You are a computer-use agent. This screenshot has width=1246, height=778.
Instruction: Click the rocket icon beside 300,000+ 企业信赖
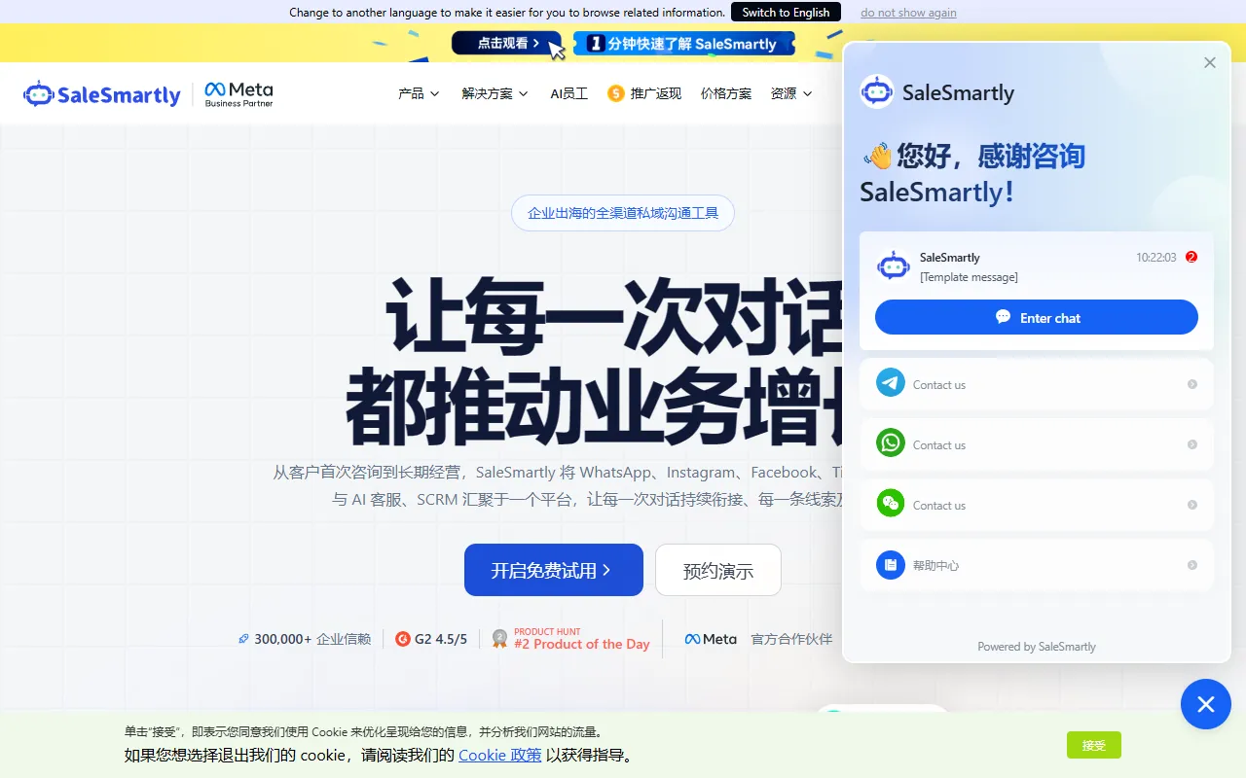point(244,639)
